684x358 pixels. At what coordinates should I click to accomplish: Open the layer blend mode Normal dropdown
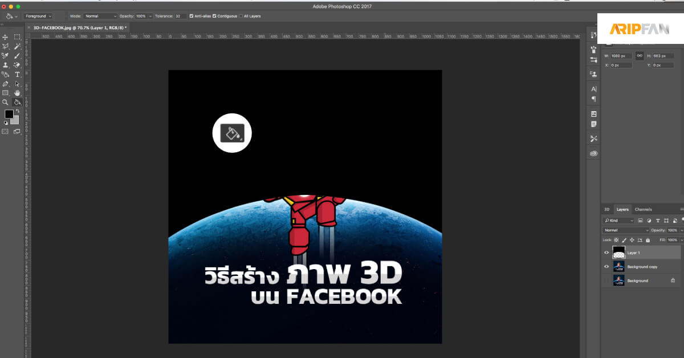(x=626, y=230)
